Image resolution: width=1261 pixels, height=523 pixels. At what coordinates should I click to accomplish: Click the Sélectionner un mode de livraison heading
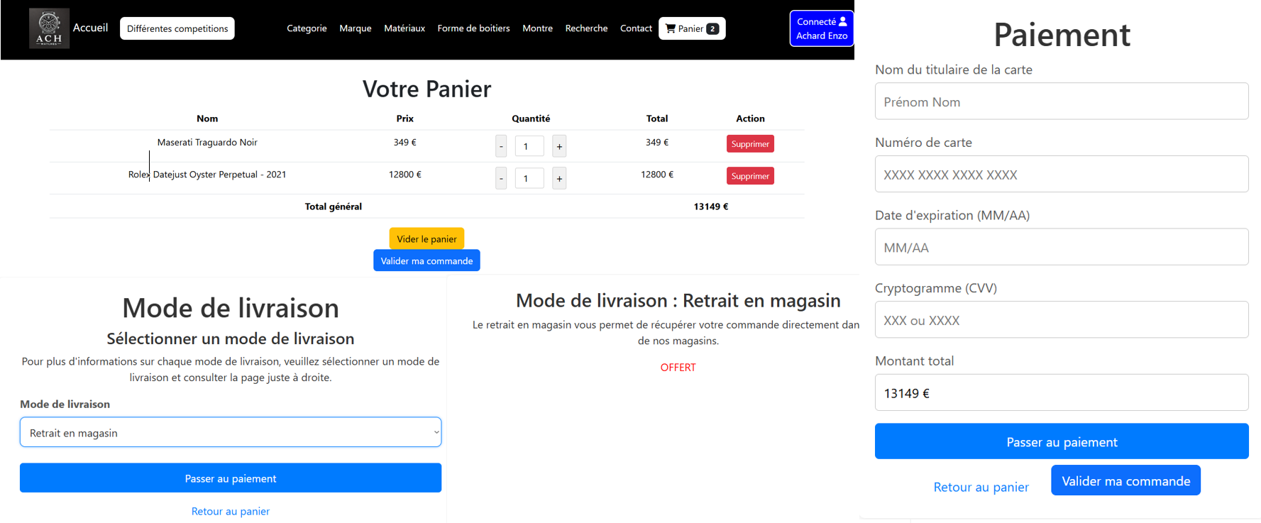pyautogui.click(x=231, y=338)
